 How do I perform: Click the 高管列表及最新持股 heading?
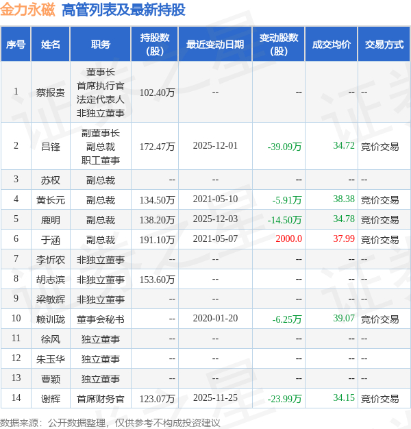point(123,10)
